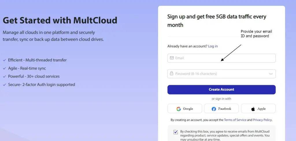Click the Create Account button

tap(221, 89)
